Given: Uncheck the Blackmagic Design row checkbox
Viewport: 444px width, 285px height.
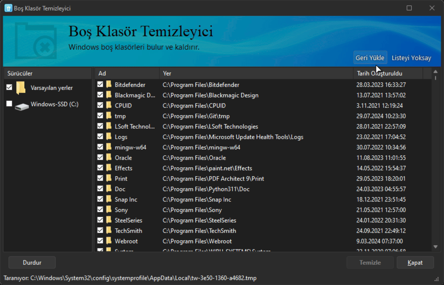Looking at the screenshot, I should [100, 95].
